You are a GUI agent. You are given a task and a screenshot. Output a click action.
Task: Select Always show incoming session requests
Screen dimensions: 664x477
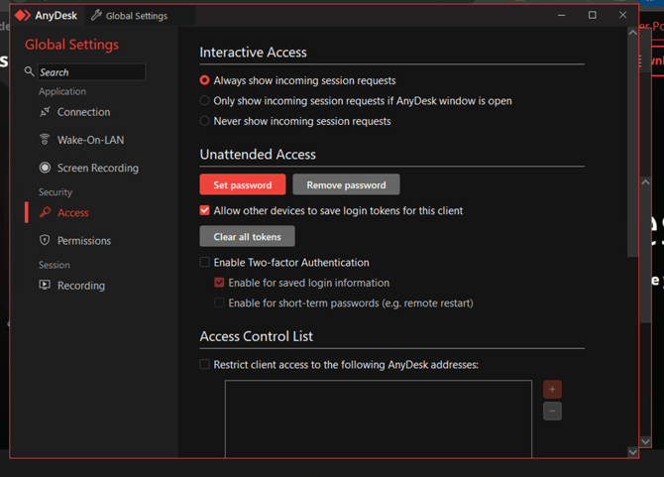pos(204,80)
